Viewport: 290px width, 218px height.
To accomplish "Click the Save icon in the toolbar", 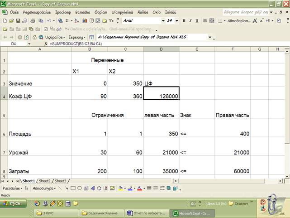I will (18, 21).
